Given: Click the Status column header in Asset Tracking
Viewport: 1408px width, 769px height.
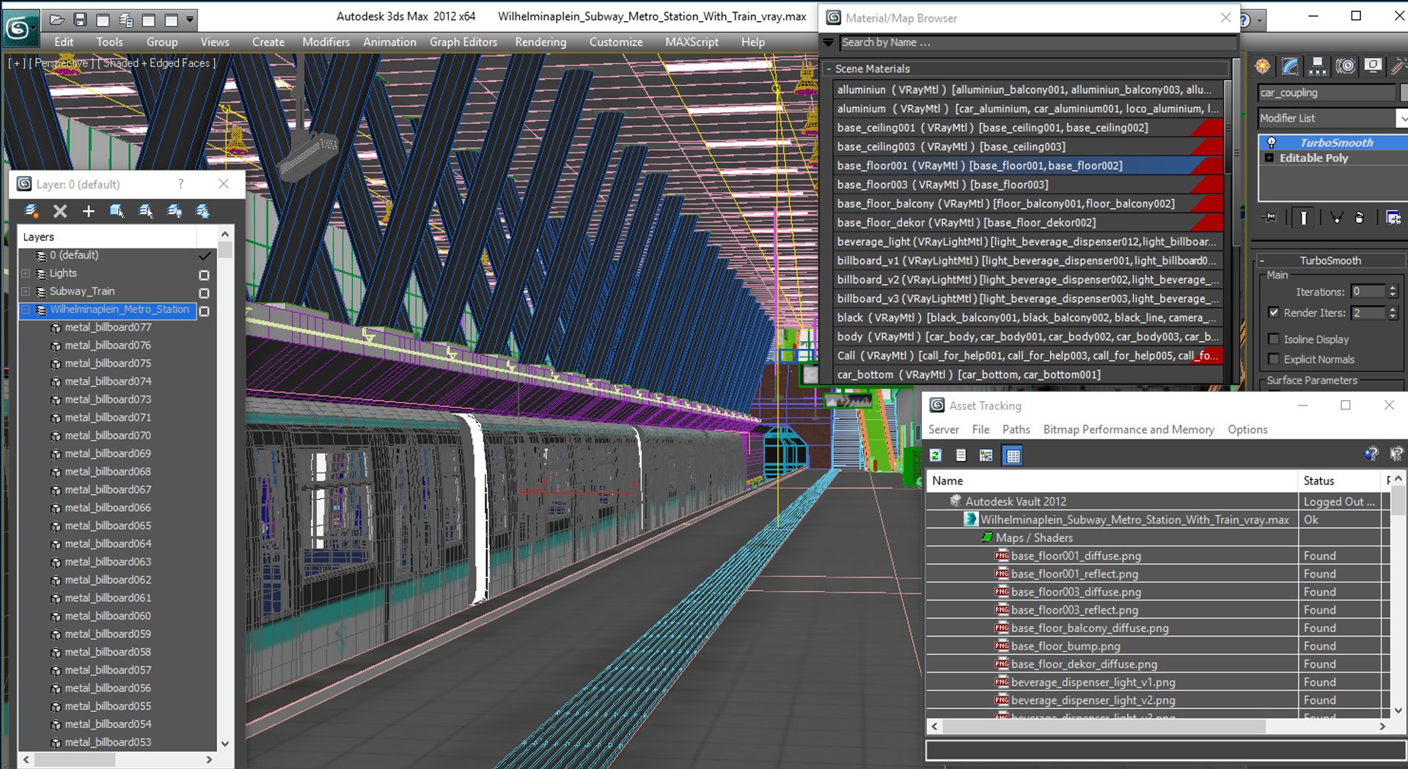Looking at the screenshot, I should [1339, 481].
